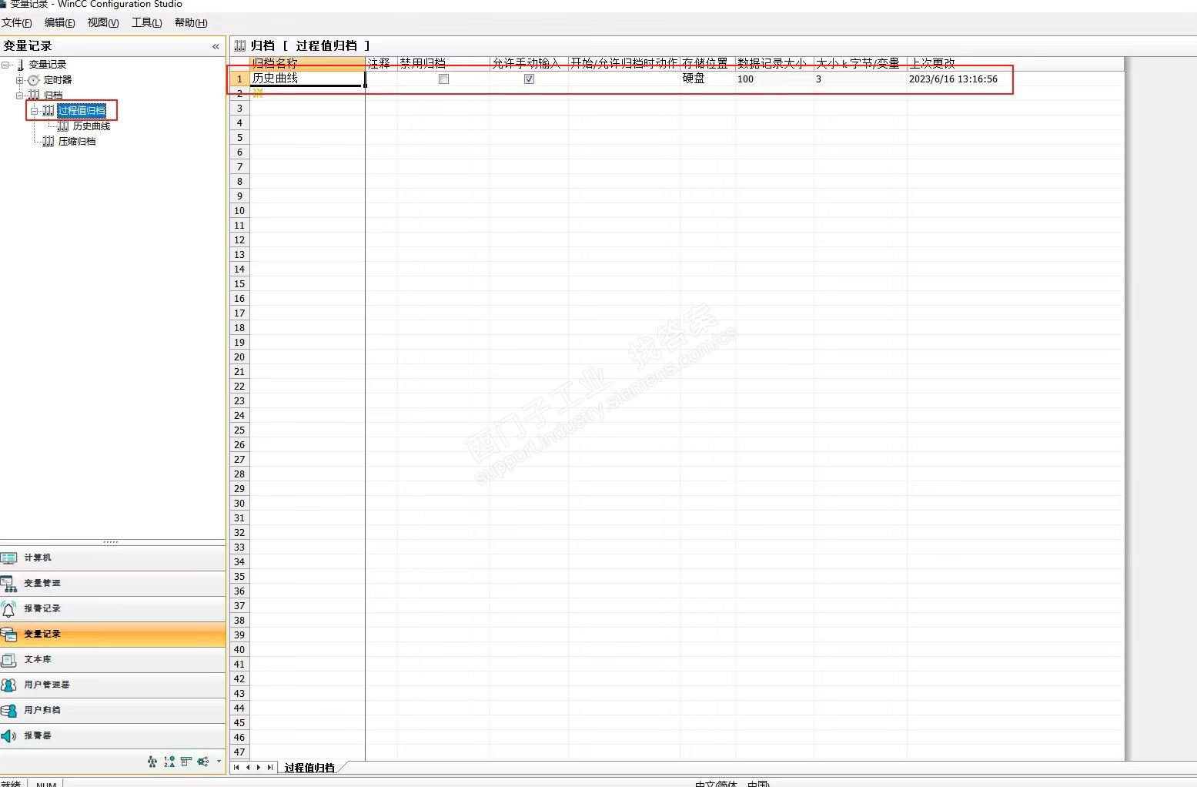
Task: Click the small gear-with-nodes icon below the navigation bar
Action: pos(203,762)
